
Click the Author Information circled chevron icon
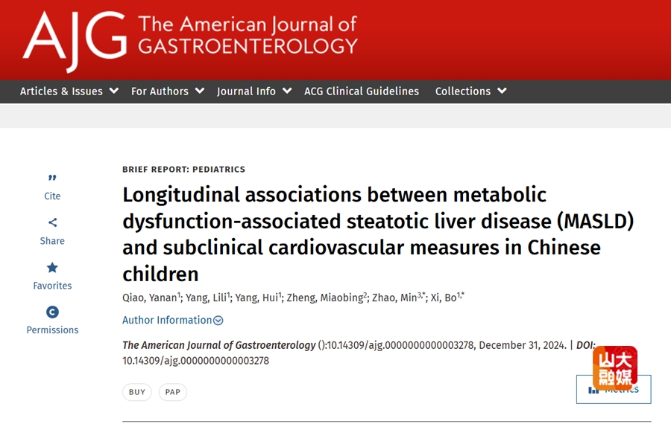[x=218, y=321]
